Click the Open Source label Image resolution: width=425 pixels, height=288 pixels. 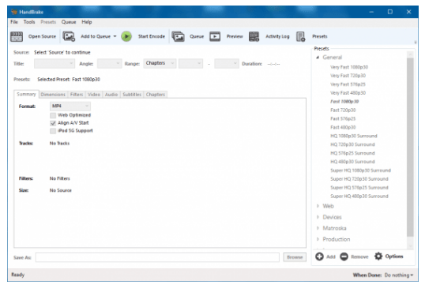tap(42, 36)
